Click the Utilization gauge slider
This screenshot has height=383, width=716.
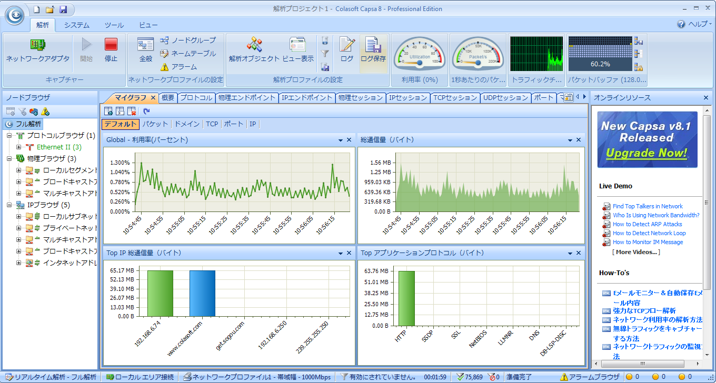(420, 63)
